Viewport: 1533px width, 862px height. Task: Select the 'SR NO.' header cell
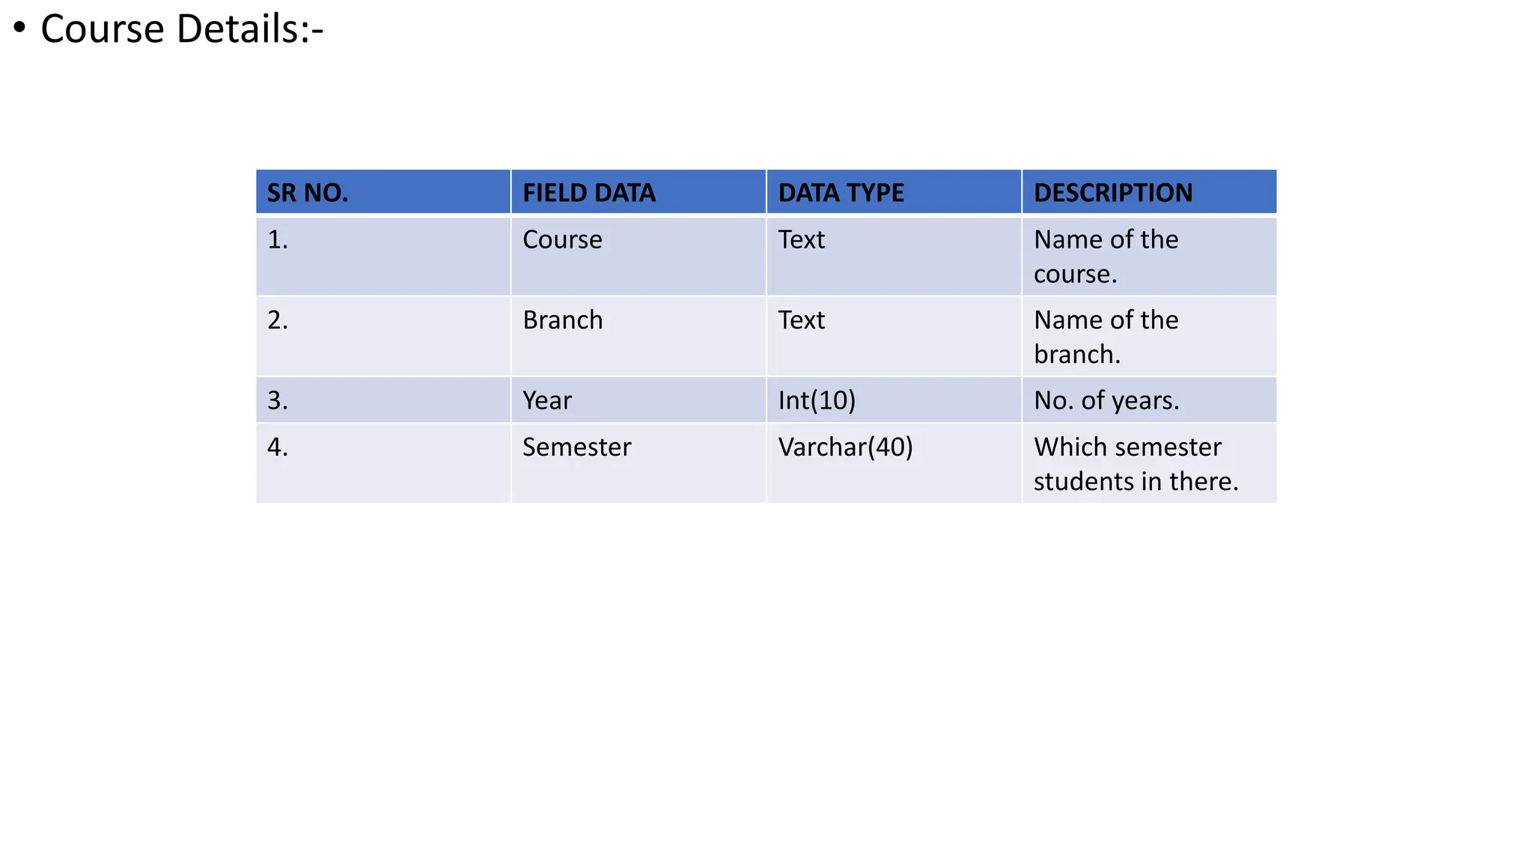[383, 192]
